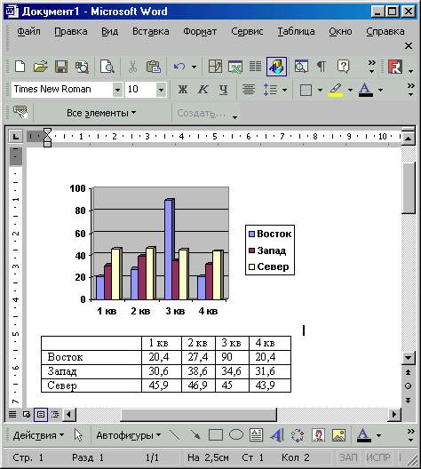The width and height of the screenshot is (421, 469).
Task: Expand font color palette arrow in formatting toolbar
Action: point(380,90)
